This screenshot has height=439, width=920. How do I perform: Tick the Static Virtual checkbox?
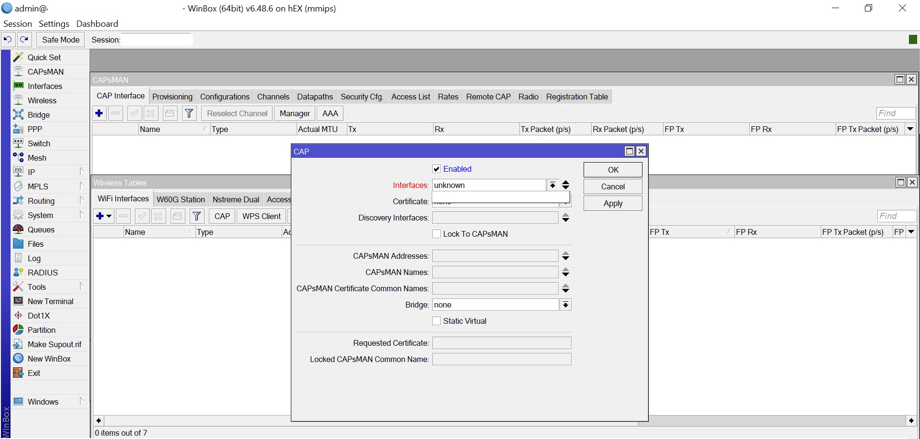tap(437, 321)
